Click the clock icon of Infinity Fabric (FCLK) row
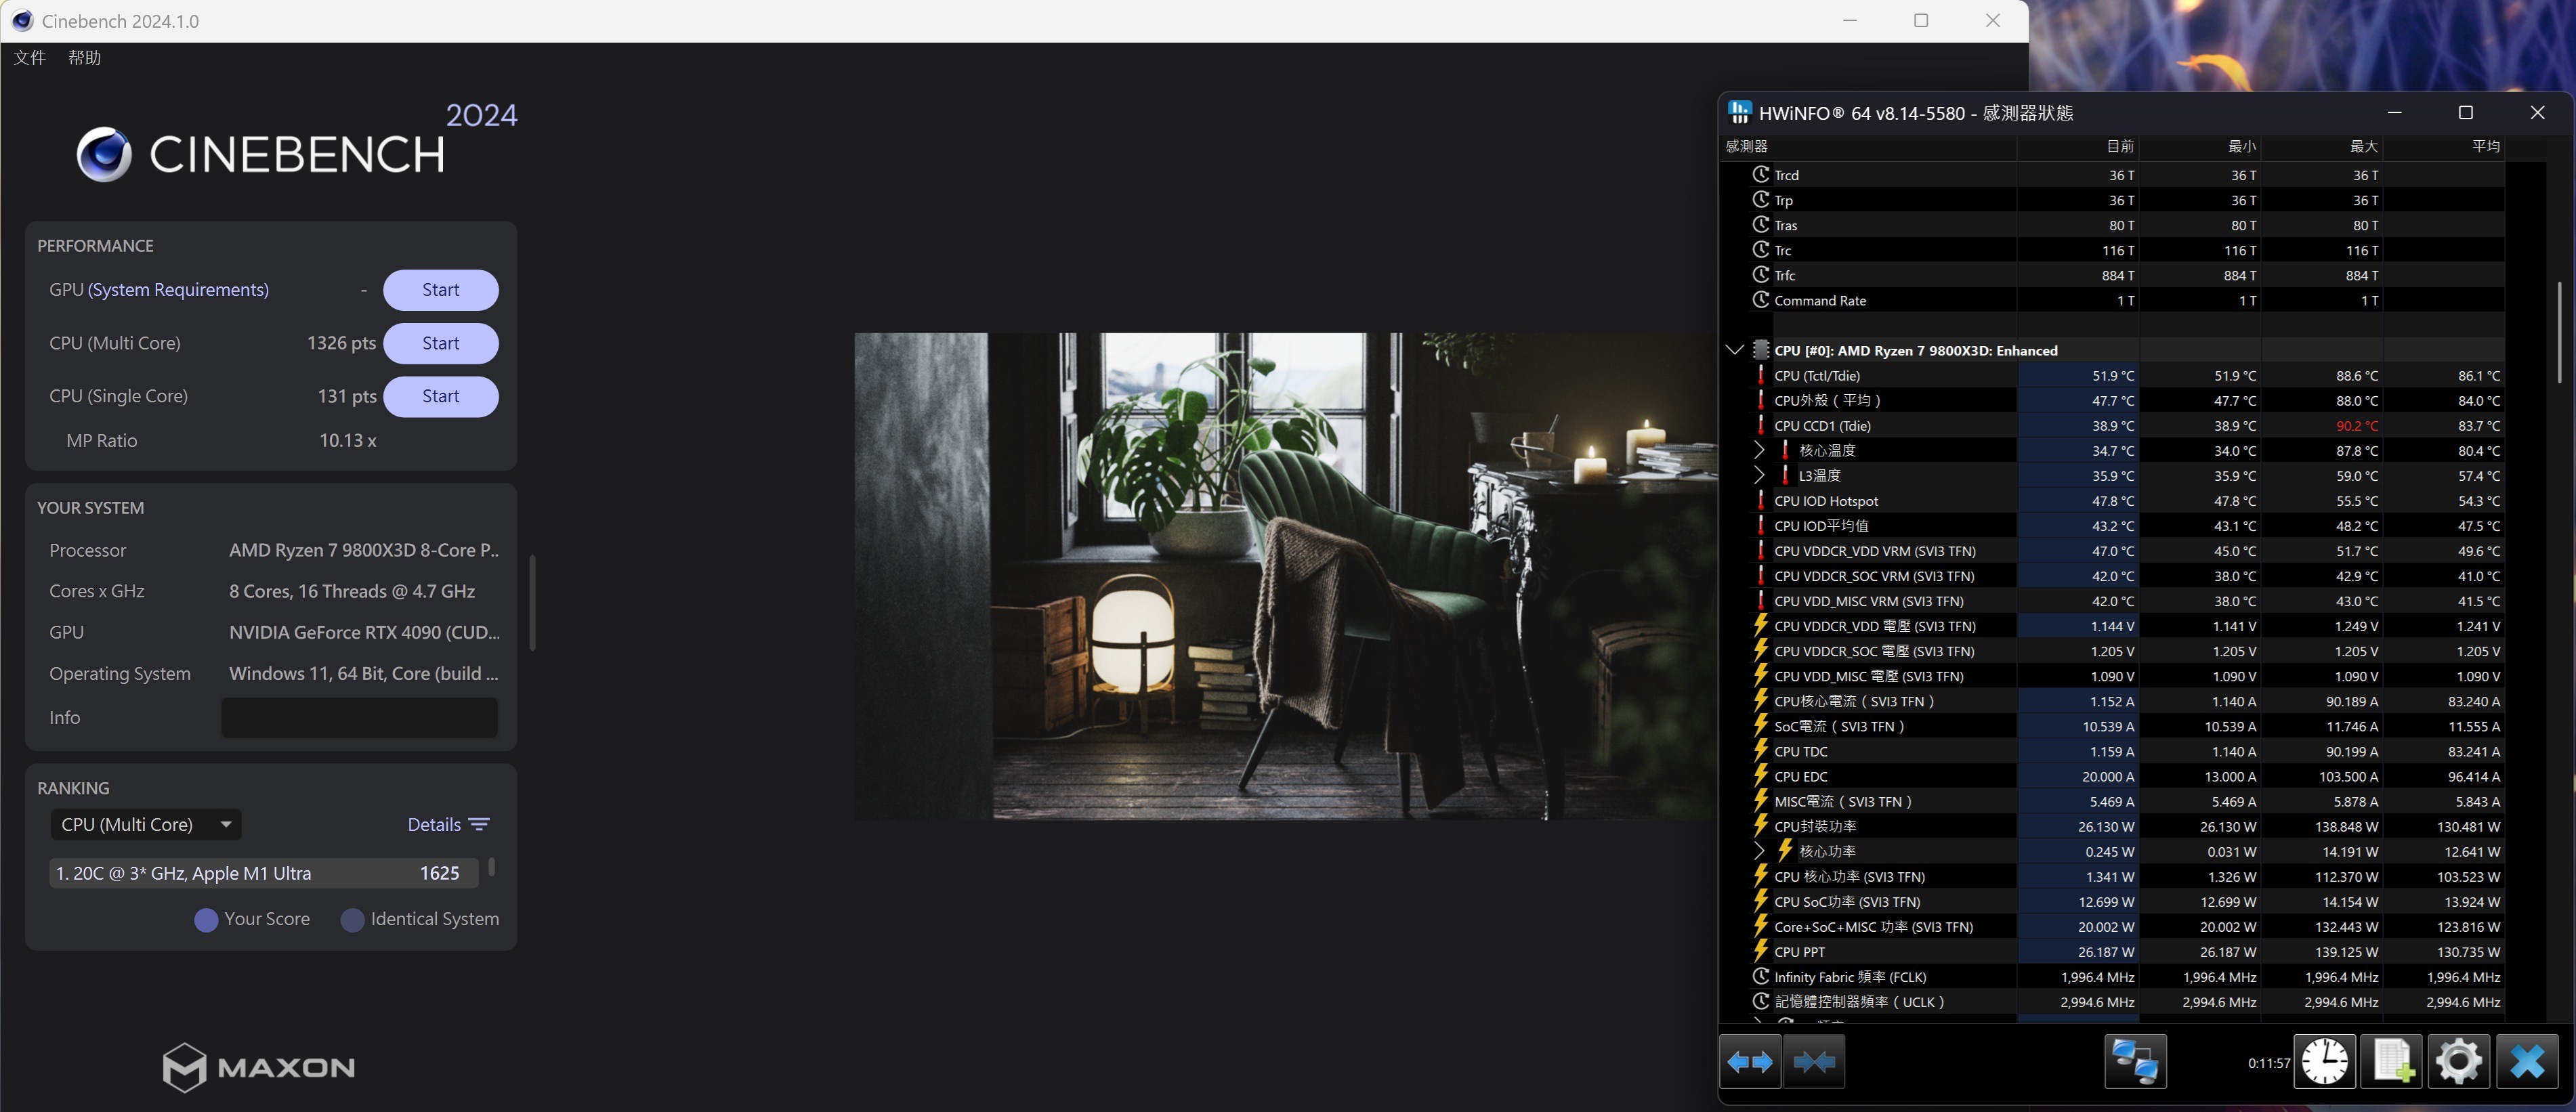 [1761, 976]
